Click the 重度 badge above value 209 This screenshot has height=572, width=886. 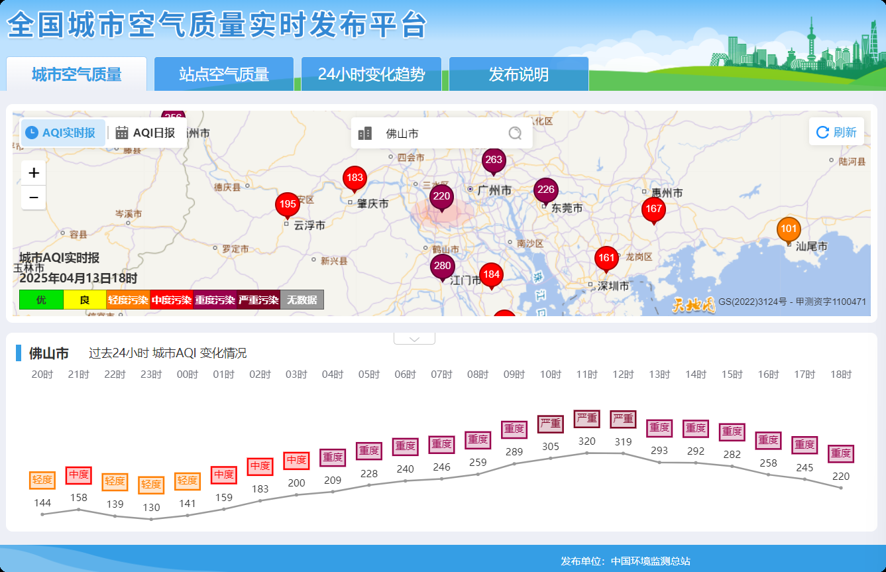[x=333, y=457]
